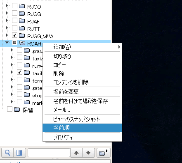
Task: Select メール... menu item
Action: pyautogui.click(x=82, y=110)
